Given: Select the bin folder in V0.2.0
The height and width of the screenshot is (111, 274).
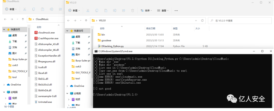Looking at the screenshot, I should point(101,34).
